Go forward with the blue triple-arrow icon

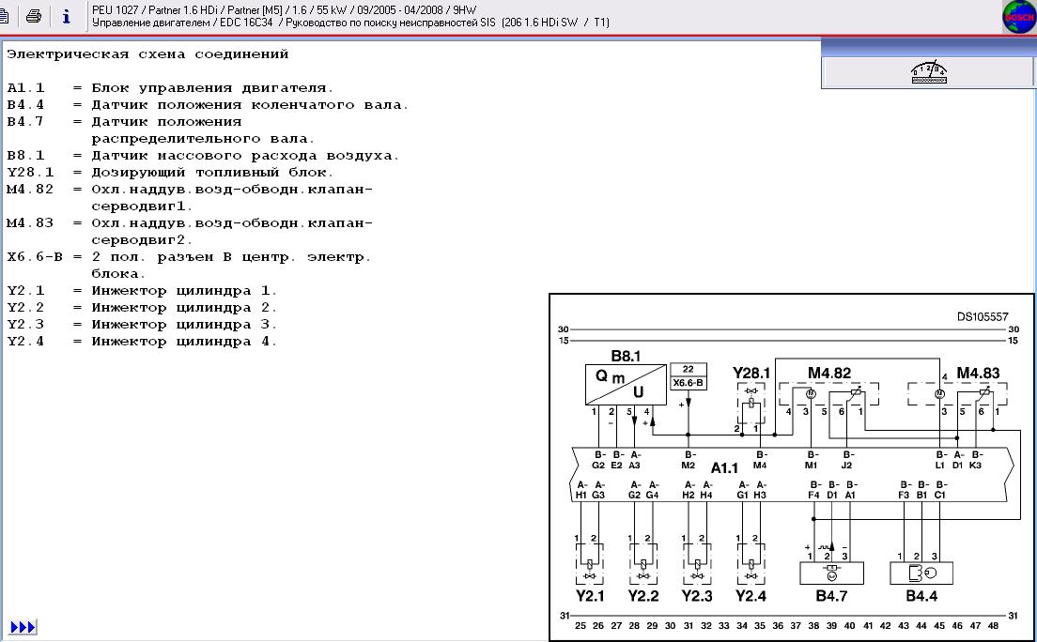23,626
